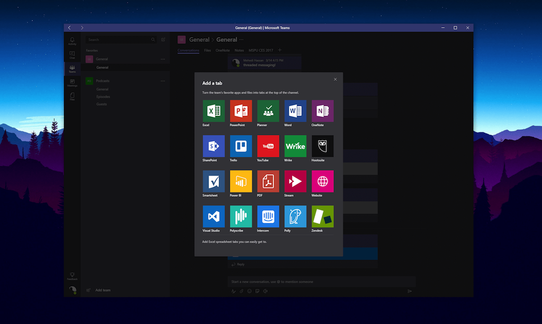
Task: Select the Polly parrot tile
Action: point(295,217)
